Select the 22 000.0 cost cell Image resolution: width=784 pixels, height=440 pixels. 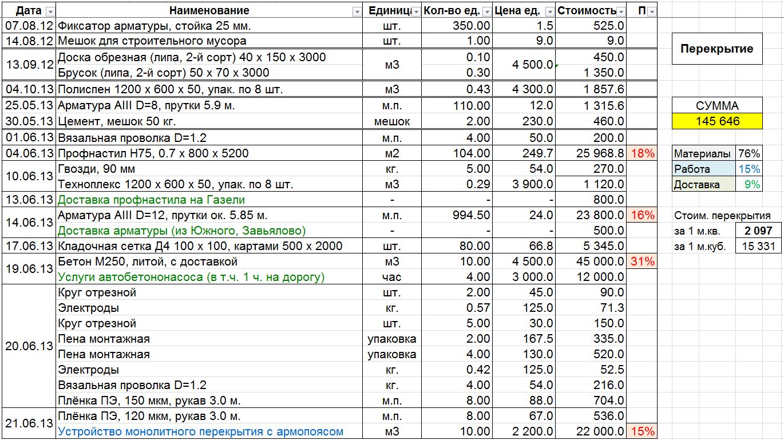592,431
